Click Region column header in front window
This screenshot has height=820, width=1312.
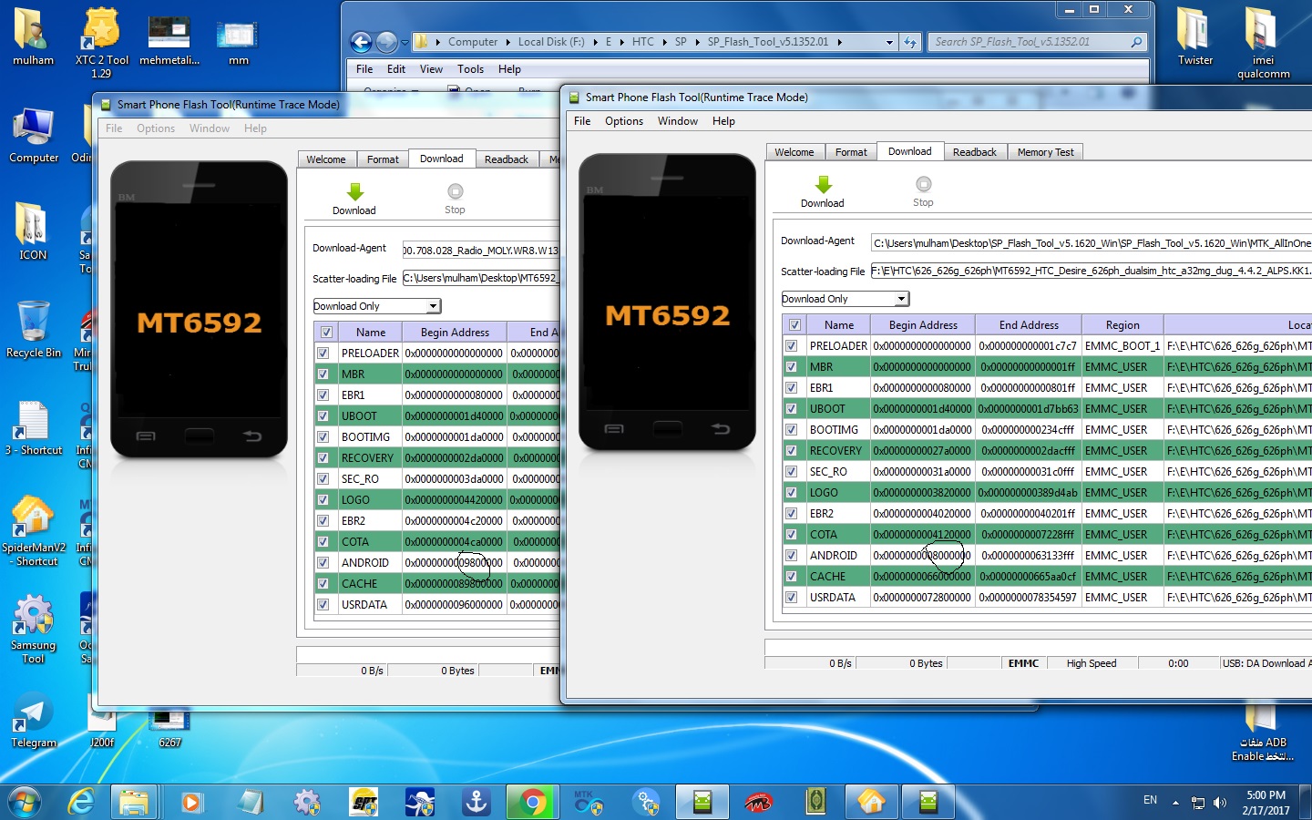coord(1122,325)
